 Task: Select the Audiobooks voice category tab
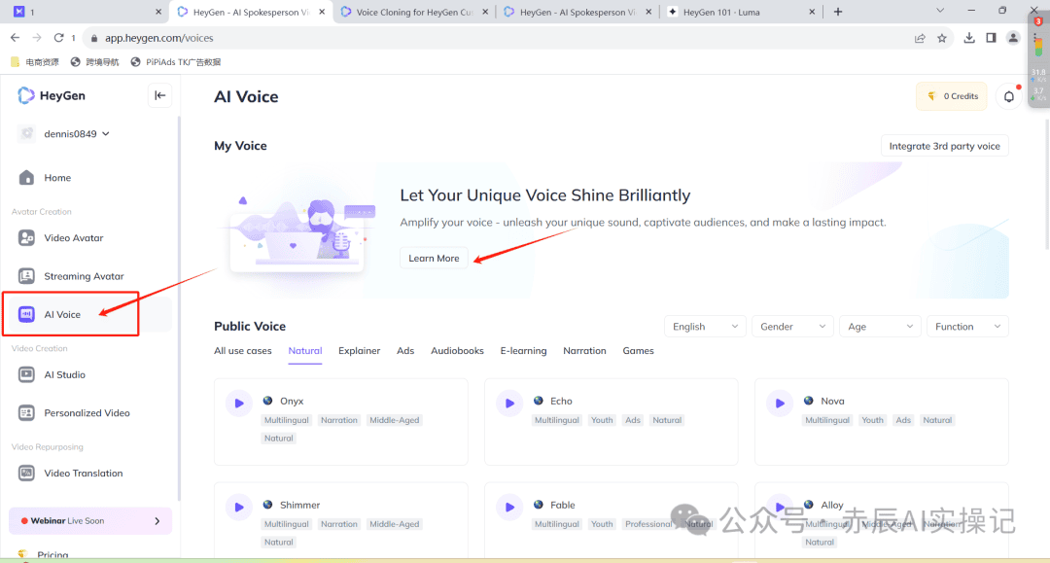[x=457, y=351]
